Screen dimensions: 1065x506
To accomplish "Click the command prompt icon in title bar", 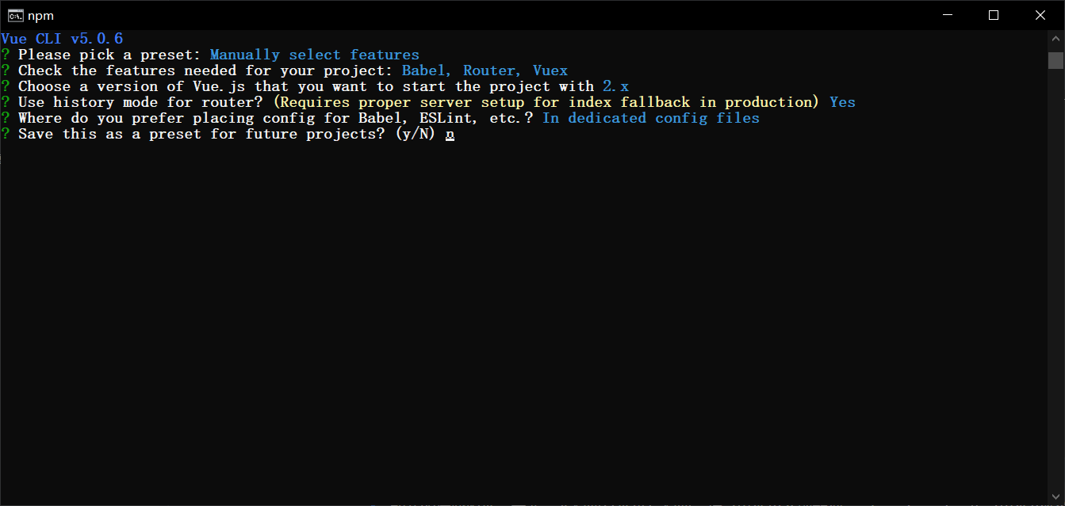I will click(14, 14).
